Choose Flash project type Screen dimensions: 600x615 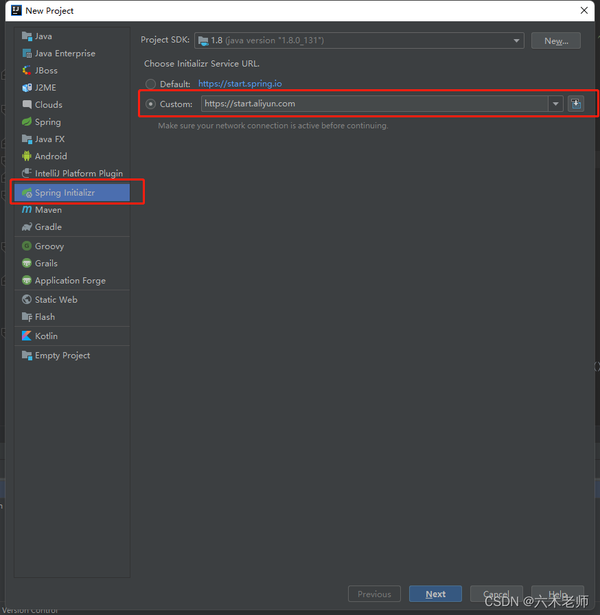coord(72,317)
